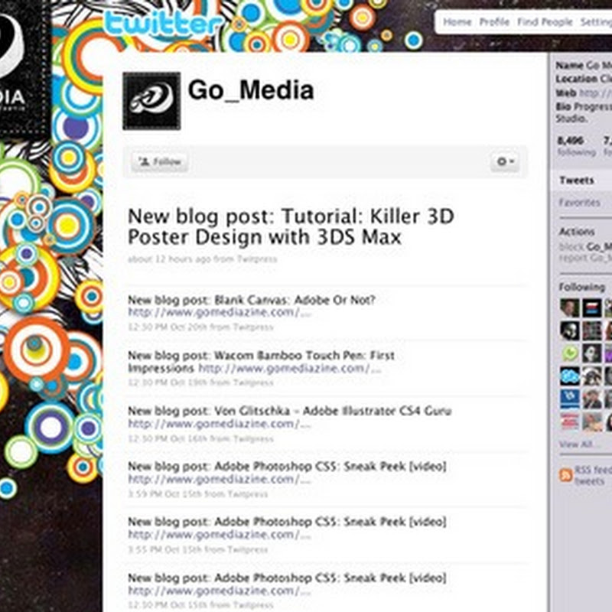Switch to the Tweets sidebar tab
This screenshot has height=612, width=612.
pos(577,181)
